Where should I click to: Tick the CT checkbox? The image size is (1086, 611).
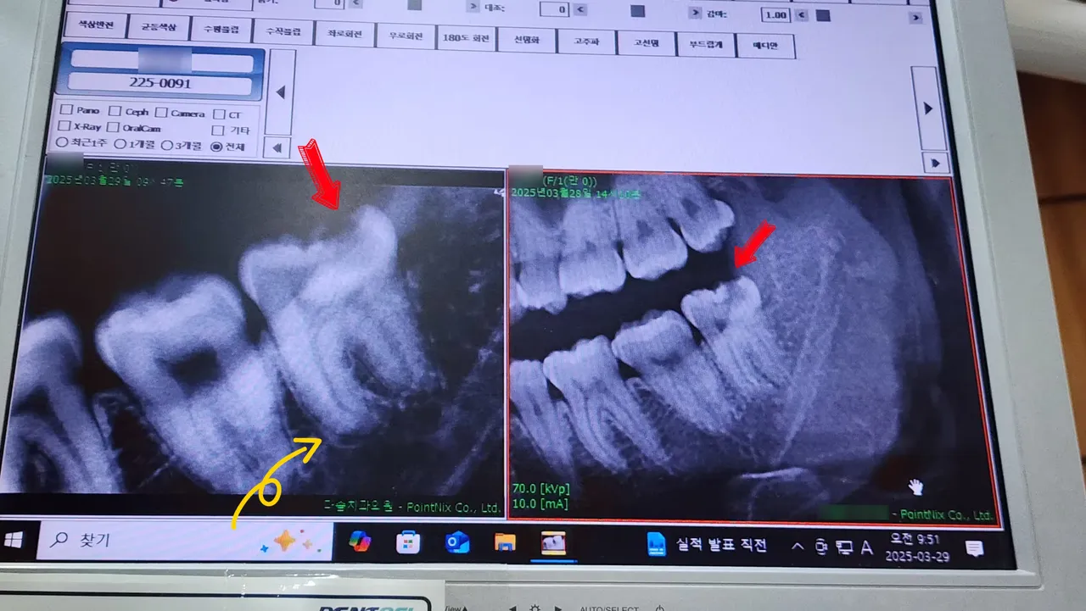pyautogui.click(x=220, y=114)
